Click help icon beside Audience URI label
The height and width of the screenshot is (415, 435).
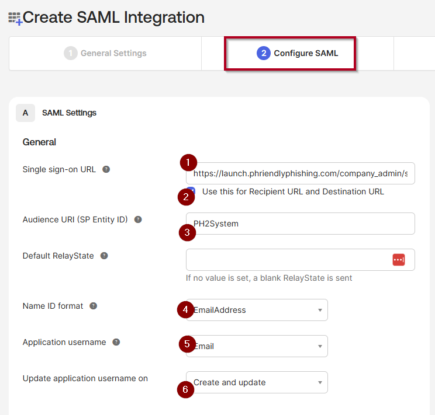[x=138, y=220]
